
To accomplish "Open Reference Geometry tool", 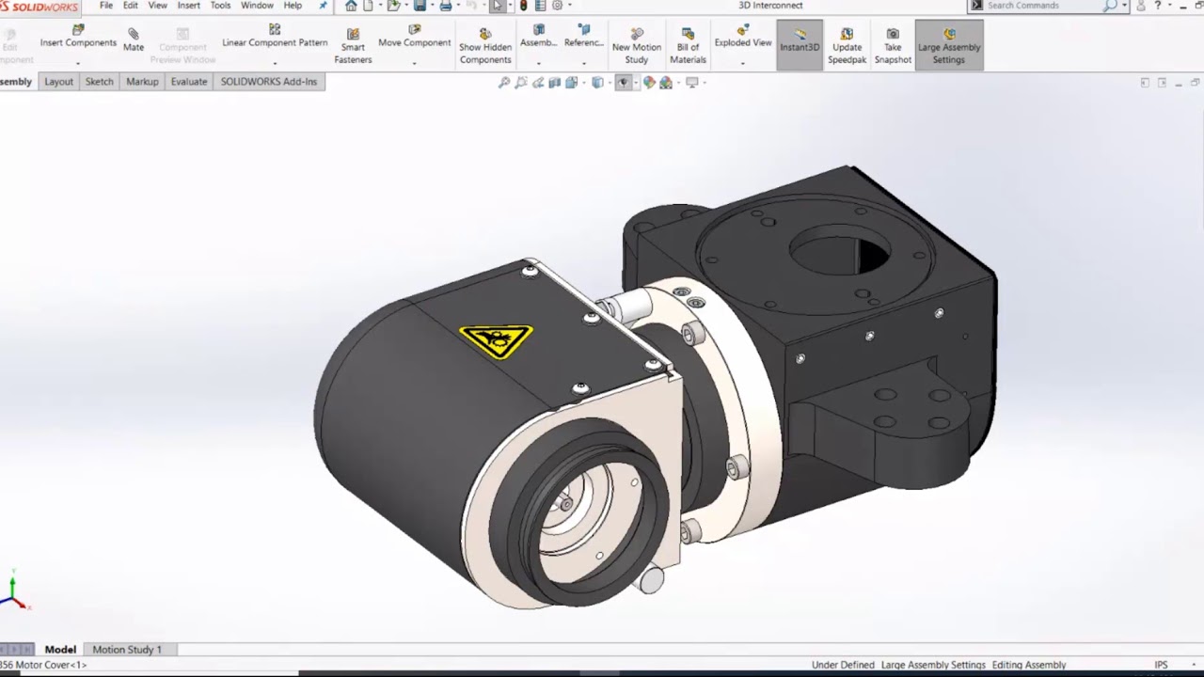I will 583,37.
